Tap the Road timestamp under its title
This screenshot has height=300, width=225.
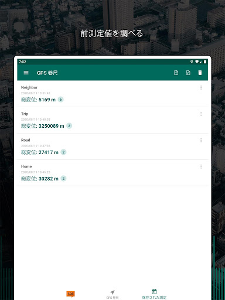pyautogui.click(x=36, y=146)
